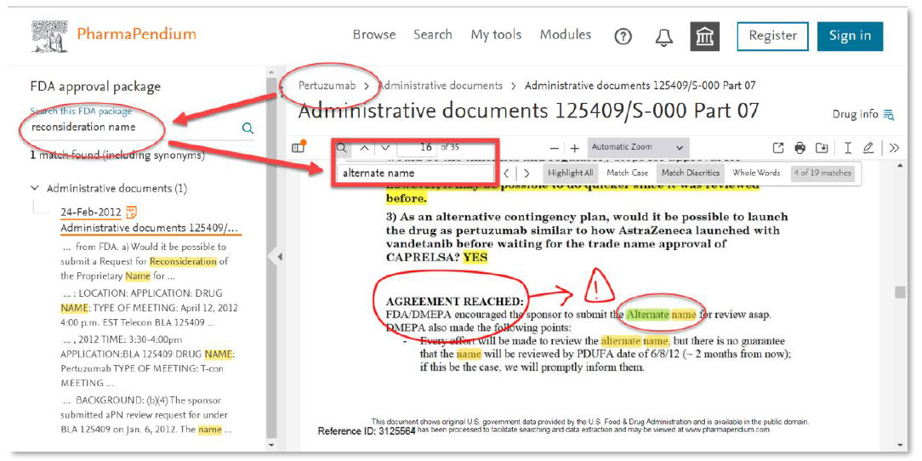Select the text cursor tool icon
Image resolution: width=922 pixels, height=461 pixels.
pos(848,148)
